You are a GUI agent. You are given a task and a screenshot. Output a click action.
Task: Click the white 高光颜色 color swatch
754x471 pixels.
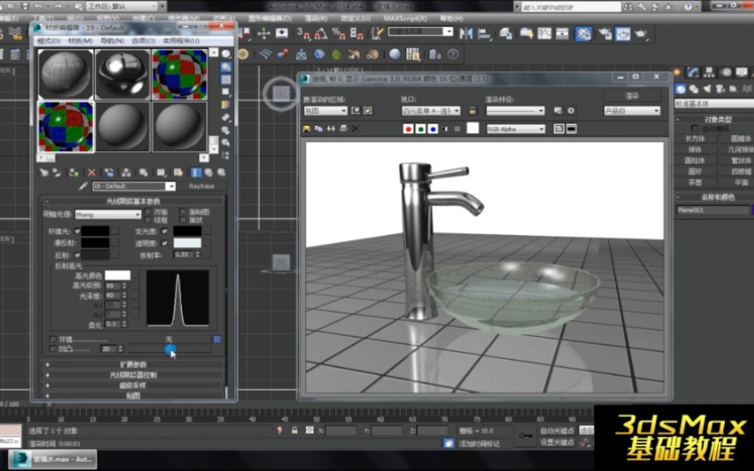click(x=117, y=275)
